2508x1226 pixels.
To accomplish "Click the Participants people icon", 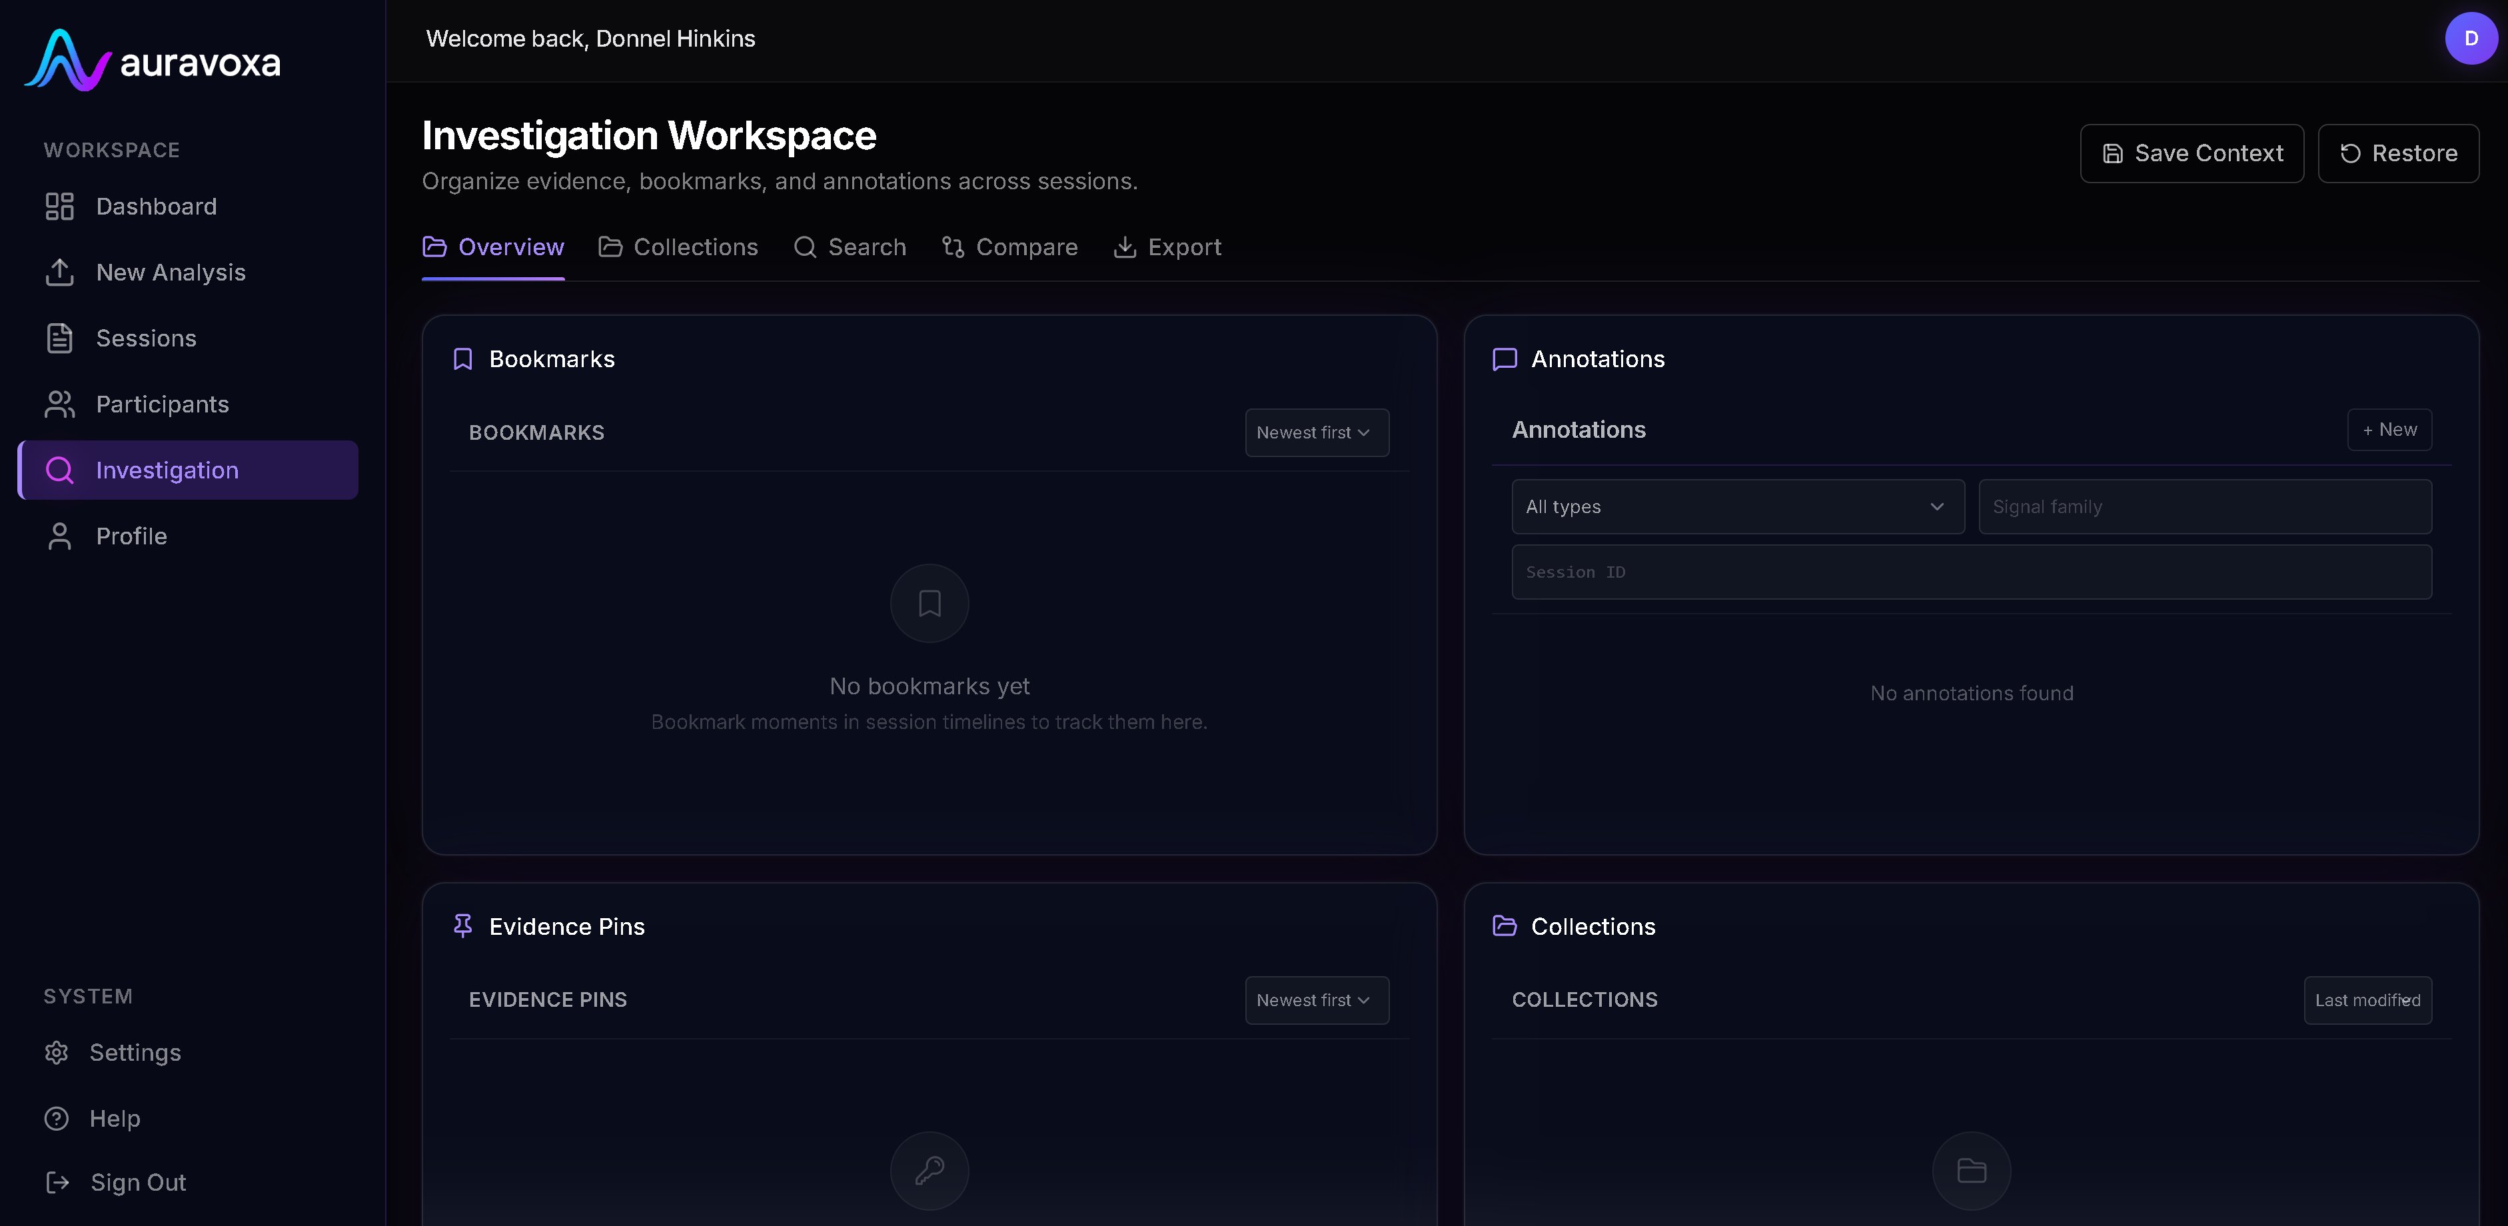I will [59, 404].
